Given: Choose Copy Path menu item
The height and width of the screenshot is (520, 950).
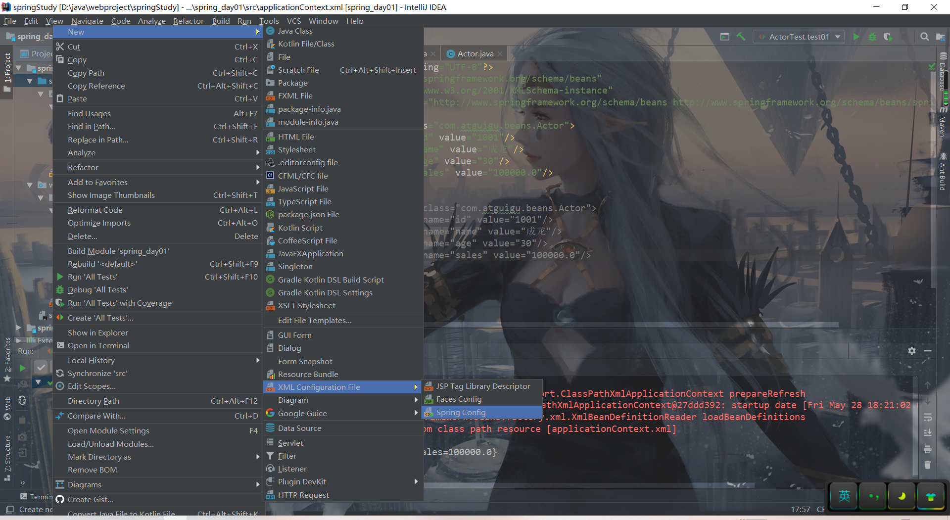Looking at the screenshot, I should [x=158, y=73].
